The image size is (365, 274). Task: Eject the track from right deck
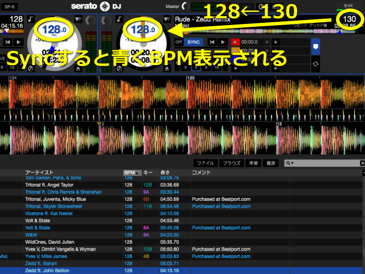click(167, 68)
